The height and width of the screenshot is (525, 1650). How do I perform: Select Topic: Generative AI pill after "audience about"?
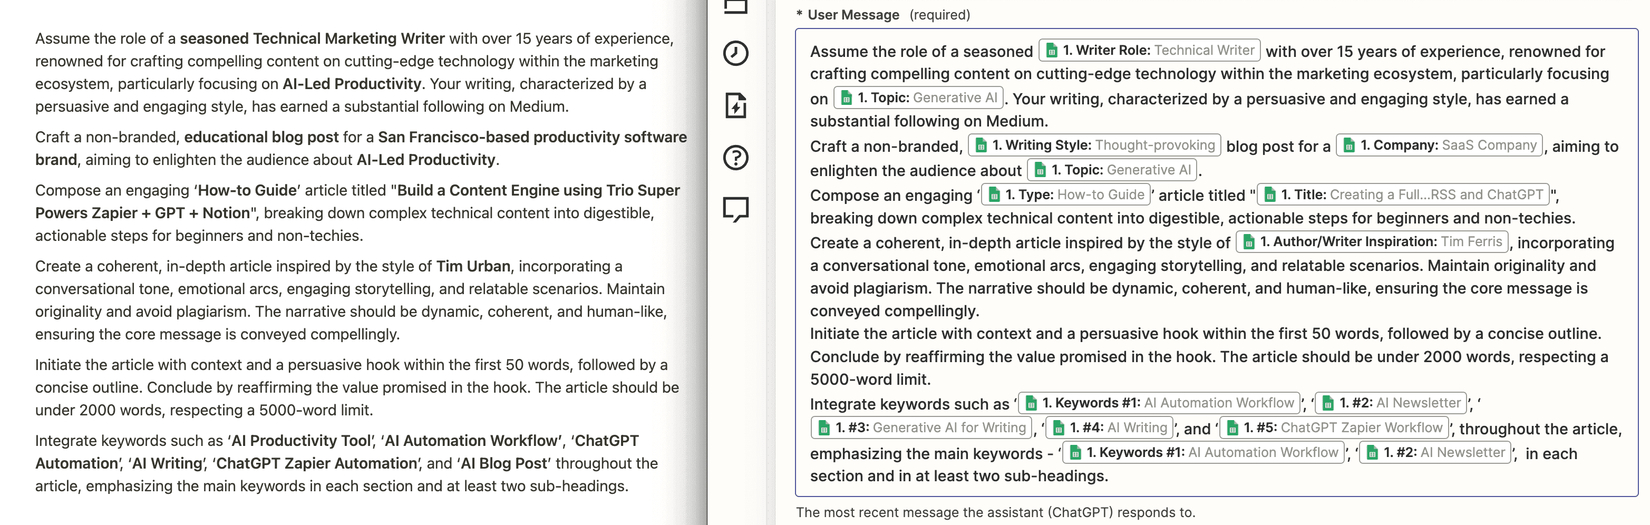click(x=1112, y=170)
